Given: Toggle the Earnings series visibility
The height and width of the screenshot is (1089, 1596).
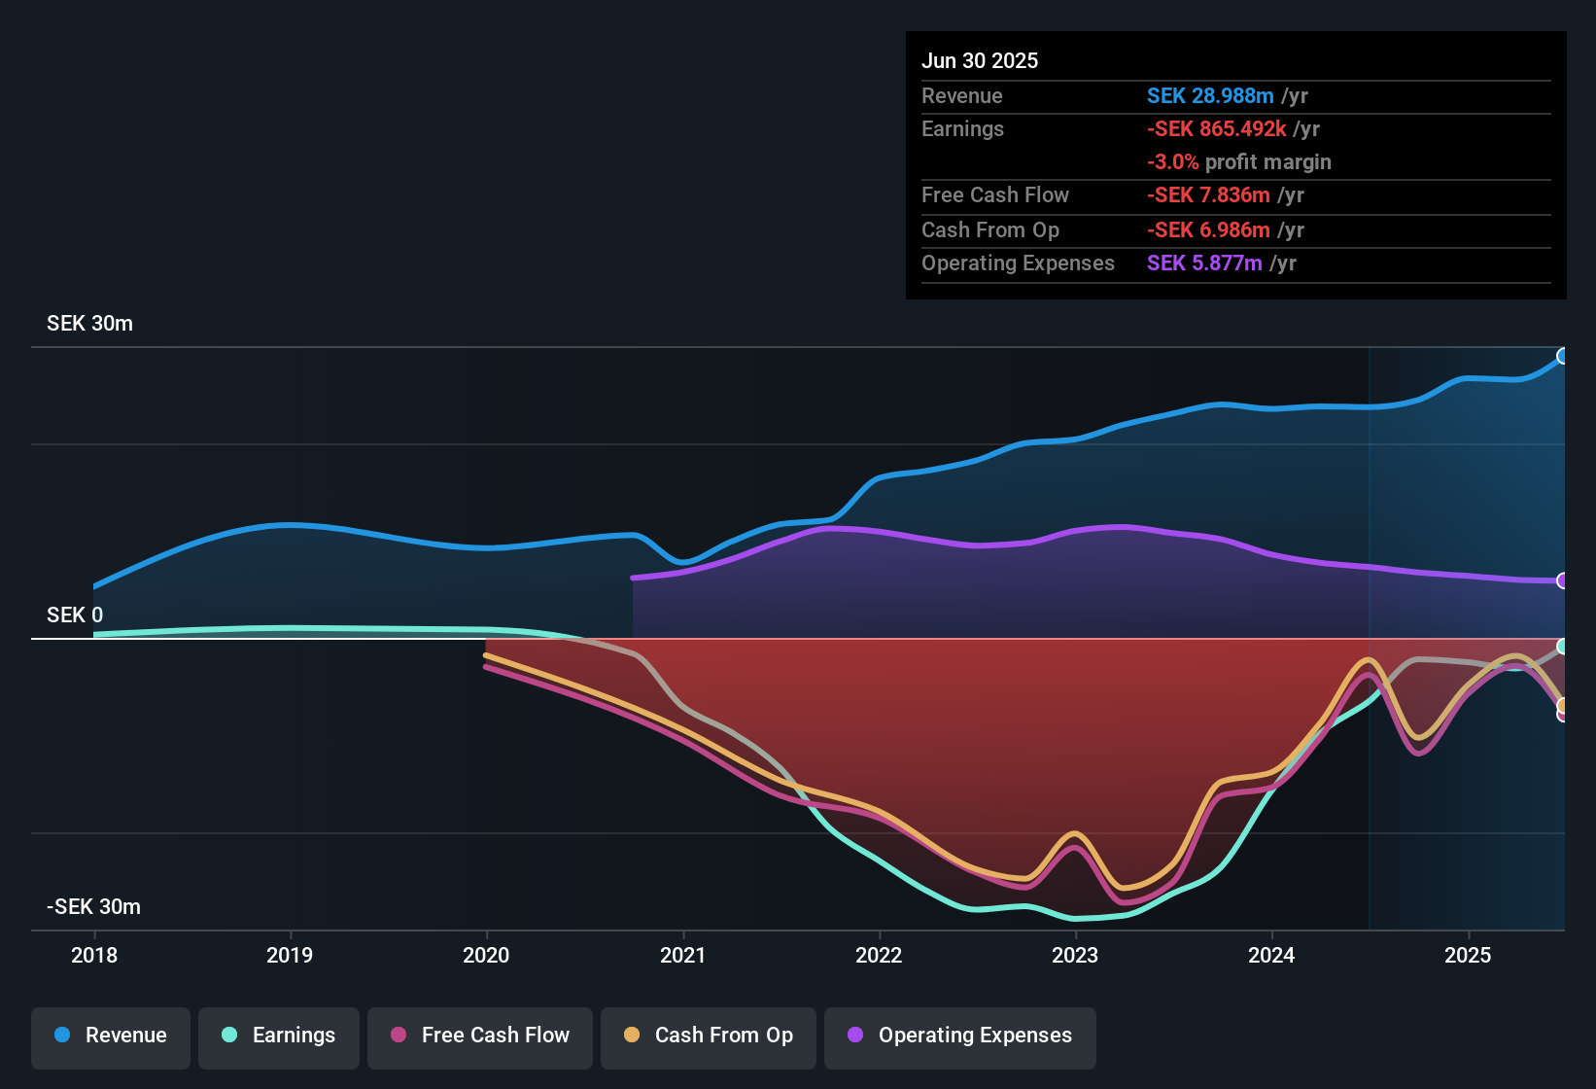Looking at the screenshot, I should click(x=279, y=1036).
